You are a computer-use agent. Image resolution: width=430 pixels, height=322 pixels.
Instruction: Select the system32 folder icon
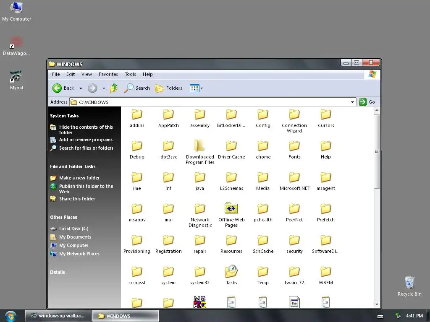[200, 272]
